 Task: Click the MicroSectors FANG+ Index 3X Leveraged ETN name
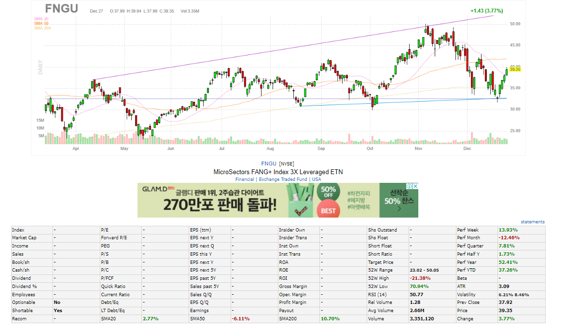278,172
